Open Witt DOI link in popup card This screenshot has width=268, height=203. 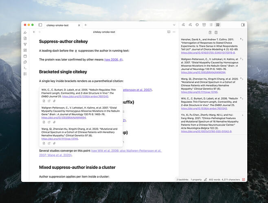85,97
